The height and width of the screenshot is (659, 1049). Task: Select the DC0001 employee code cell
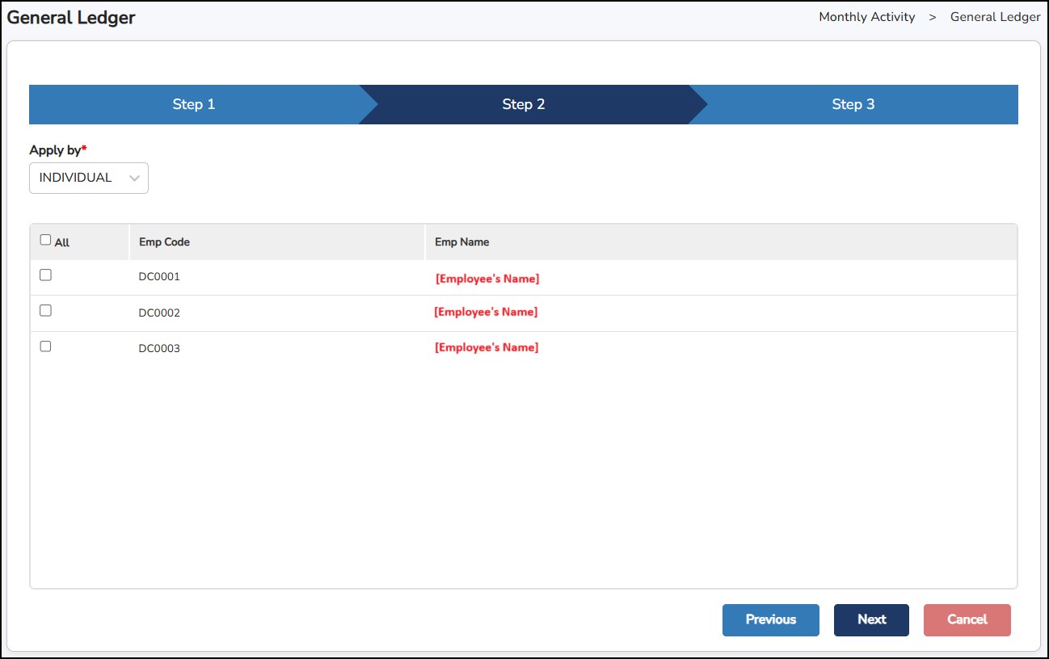pos(159,277)
